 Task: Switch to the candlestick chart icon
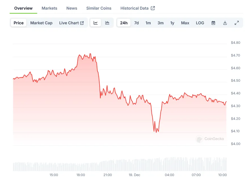point(107,23)
